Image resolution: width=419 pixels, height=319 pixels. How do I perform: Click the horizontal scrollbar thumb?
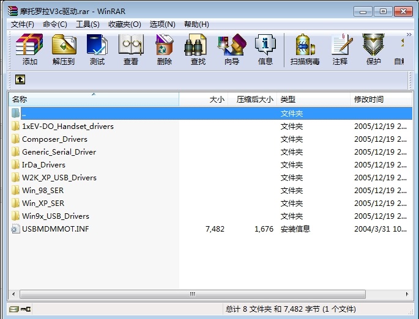193,294
